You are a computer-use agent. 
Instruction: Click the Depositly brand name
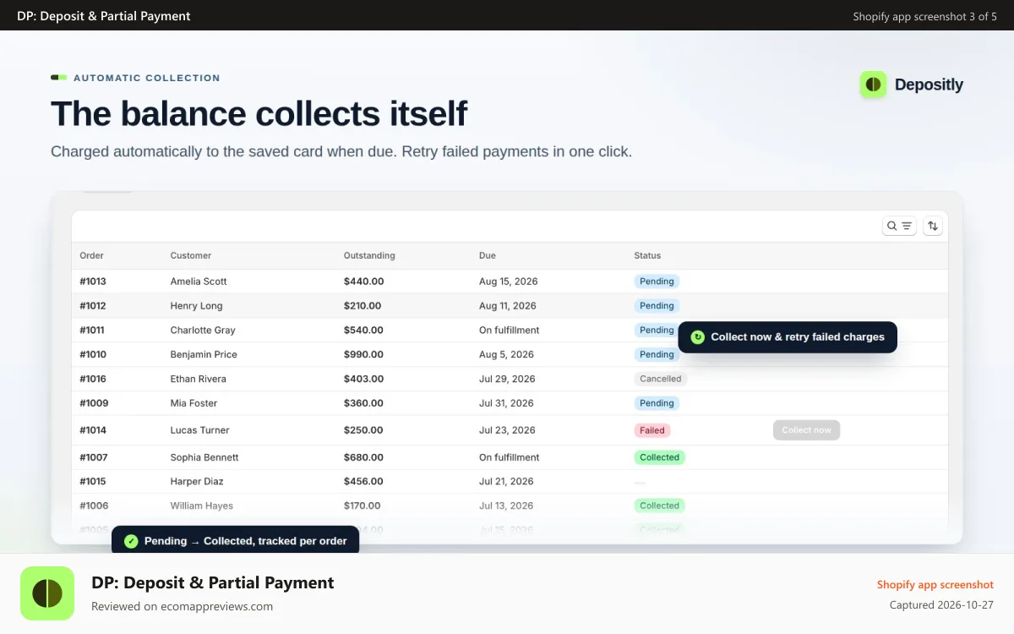click(929, 85)
